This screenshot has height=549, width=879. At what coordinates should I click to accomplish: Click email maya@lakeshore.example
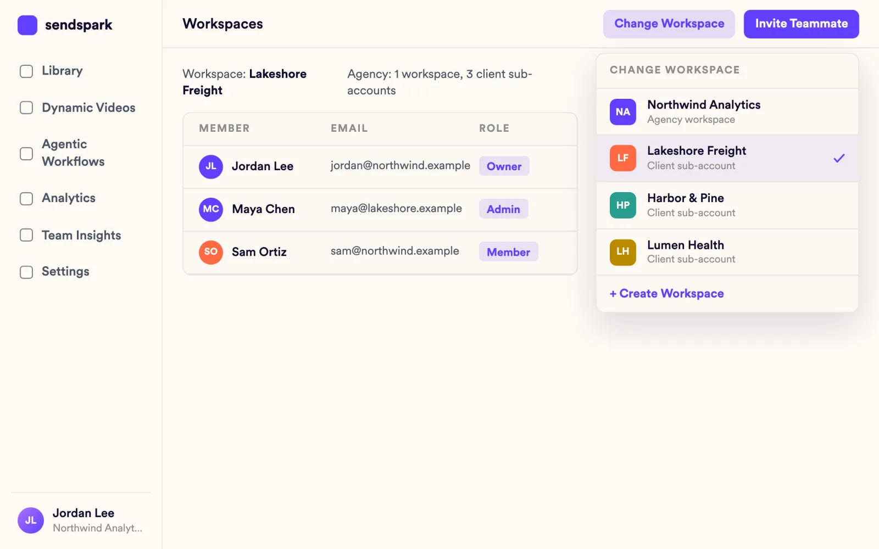[x=396, y=209]
